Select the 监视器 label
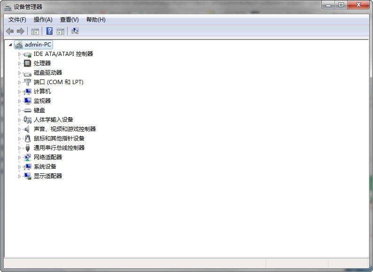The height and width of the screenshot is (272, 373). [42, 101]
